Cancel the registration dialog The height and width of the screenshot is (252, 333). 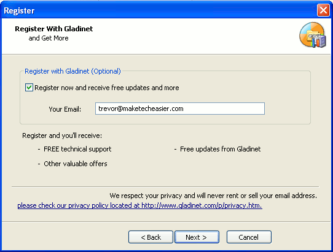point(249,237)
